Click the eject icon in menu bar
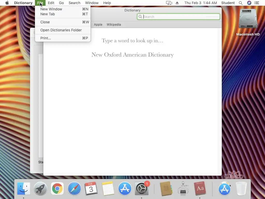The width and height of the screenshot is (265, 199). point(177,3)
